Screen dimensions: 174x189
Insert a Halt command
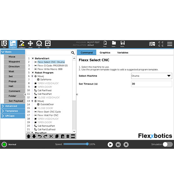click(14, 86)
